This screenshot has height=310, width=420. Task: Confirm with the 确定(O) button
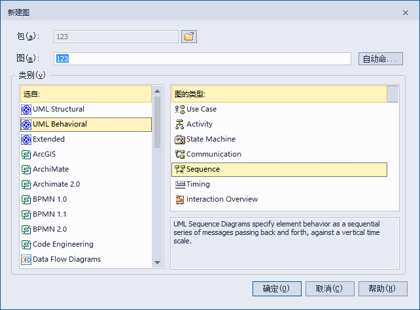pos(277,288)
